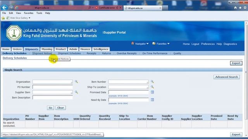The height and width of the screenshot is (139, 248).
Task: Click the Advanced Search button
Action: (227, 77)
